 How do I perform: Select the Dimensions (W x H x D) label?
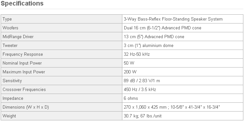point(26,107)
